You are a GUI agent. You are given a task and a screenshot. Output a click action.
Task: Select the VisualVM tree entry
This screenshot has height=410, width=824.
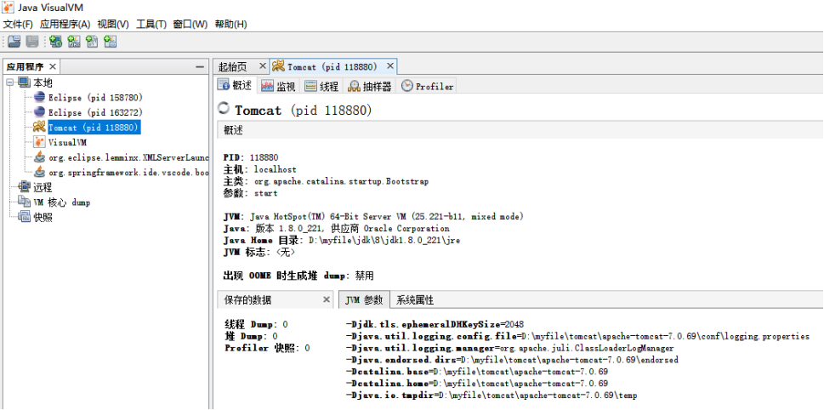pos(68,142)
